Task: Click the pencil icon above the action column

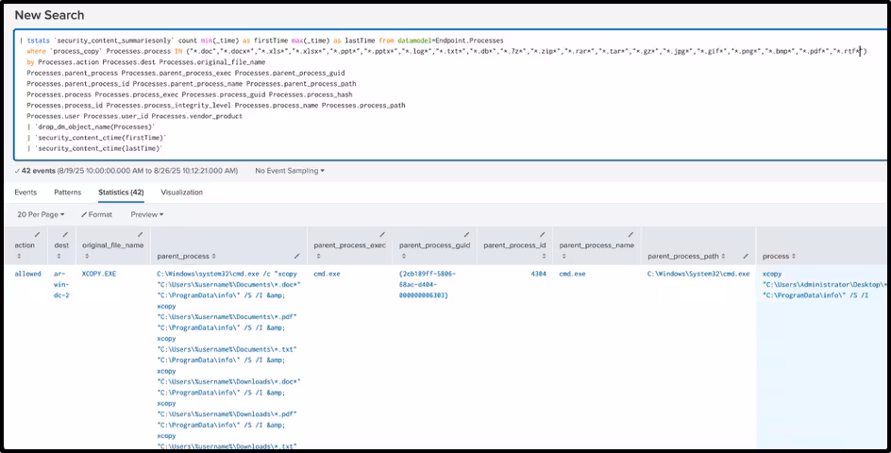Action: pyautogui.click(x=38, y=233)
